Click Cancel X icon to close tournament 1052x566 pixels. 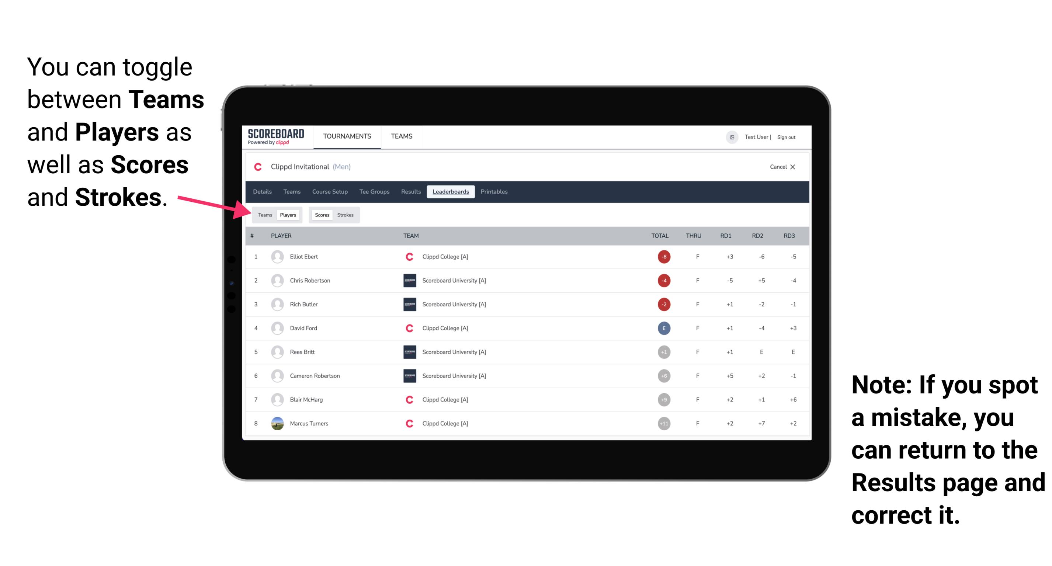coord(781,167)
